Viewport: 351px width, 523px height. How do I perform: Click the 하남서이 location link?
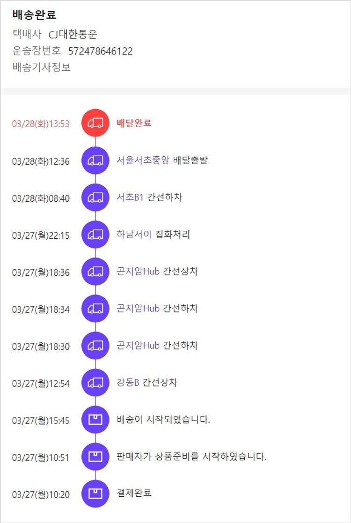(134, 235)
